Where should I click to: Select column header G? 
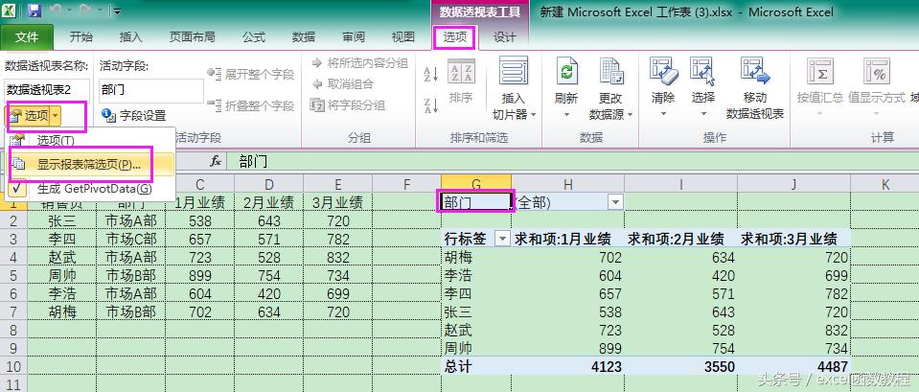pyautogui.click(x=476, y=185)
